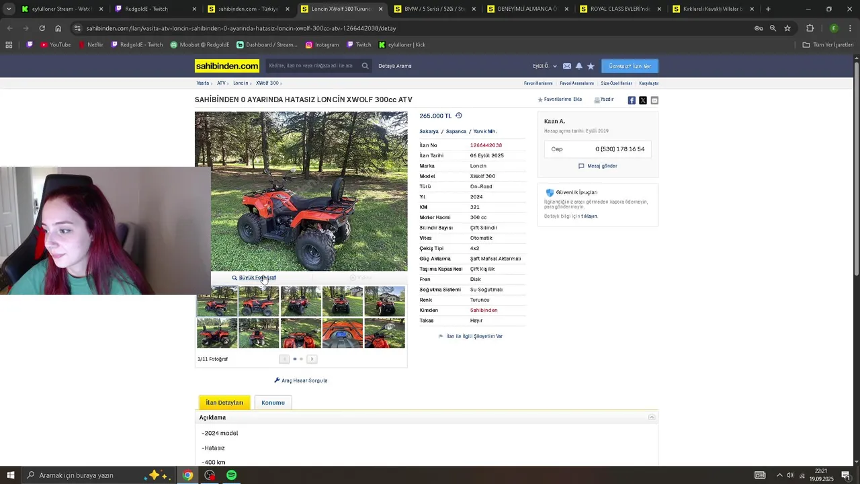This screenshot has width=860, height=484.
Task: Click Karşılaştır link in the sub-header
Action: point(648,83)
